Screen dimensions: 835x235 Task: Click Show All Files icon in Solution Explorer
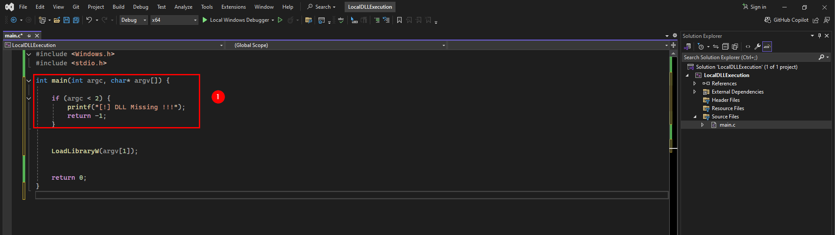(735, 47)
